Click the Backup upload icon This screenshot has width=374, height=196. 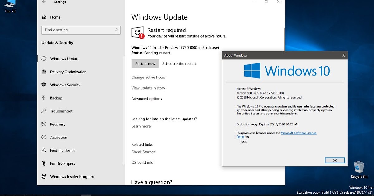[44, 98]
